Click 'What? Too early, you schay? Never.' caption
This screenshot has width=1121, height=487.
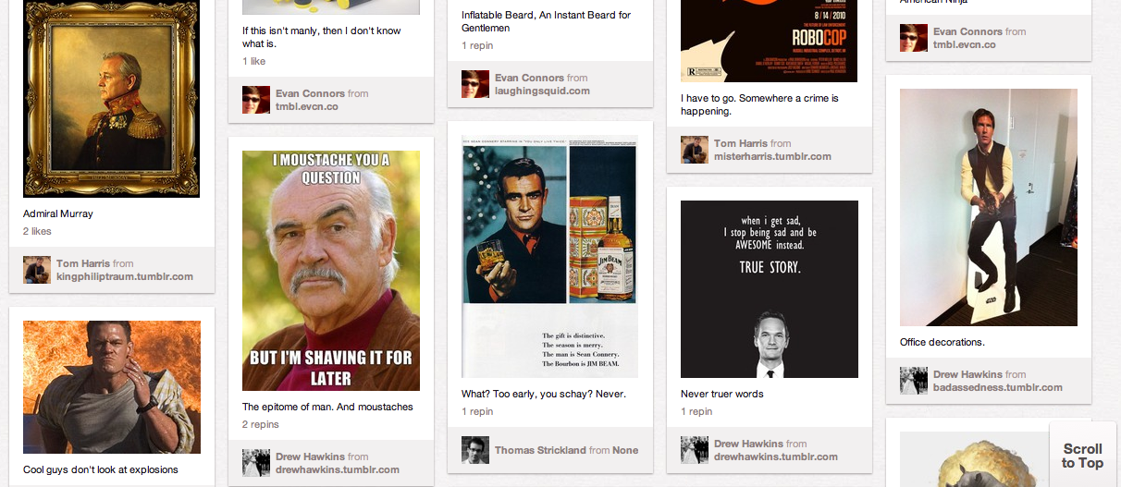[544, 394]
